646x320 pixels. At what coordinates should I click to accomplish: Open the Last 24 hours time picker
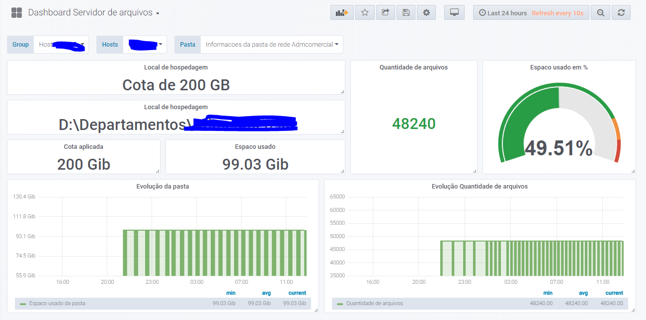(x=502, y=13)
